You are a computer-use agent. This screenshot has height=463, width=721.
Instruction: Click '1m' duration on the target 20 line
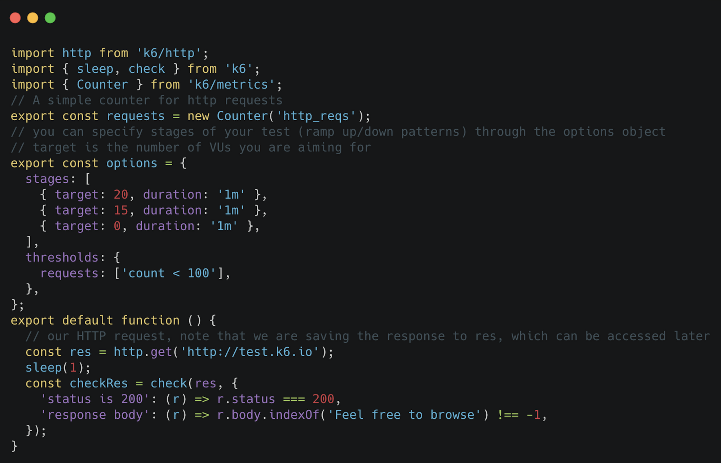click(231, 195)
